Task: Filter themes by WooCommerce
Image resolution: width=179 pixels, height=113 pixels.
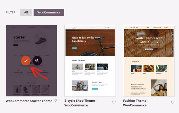Action: [x=49, y=12]
